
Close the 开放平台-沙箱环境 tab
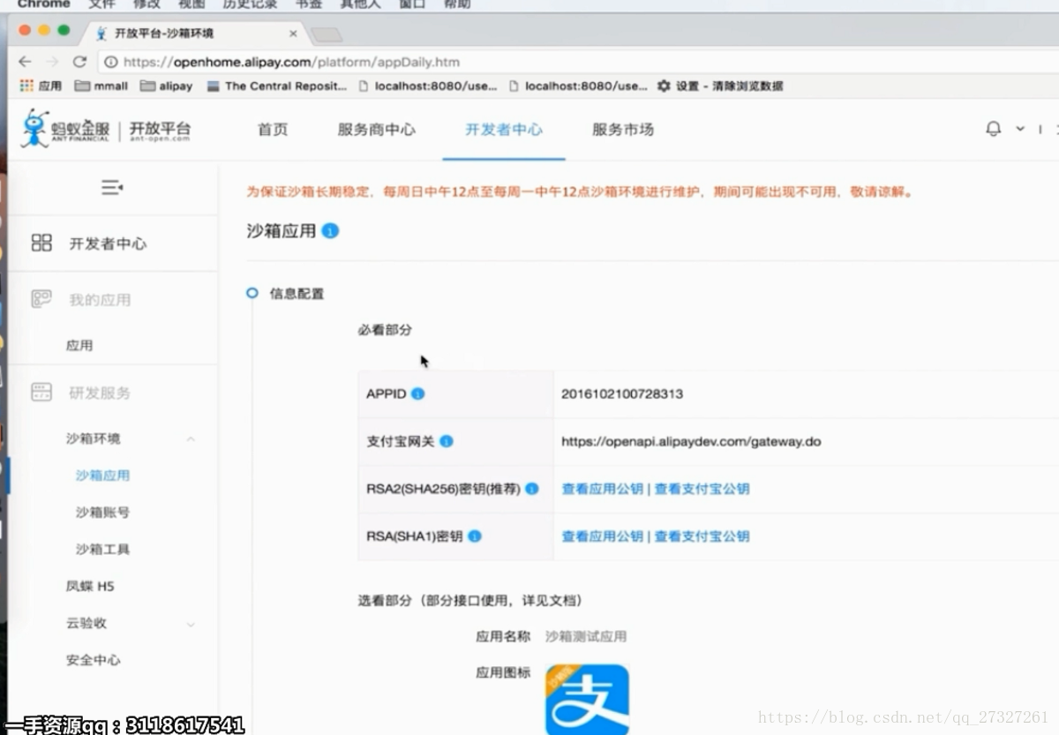tap(293, 34)
